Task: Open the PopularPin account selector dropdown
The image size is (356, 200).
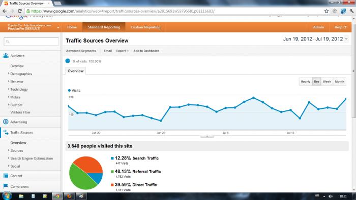Action: pos(58,28)
